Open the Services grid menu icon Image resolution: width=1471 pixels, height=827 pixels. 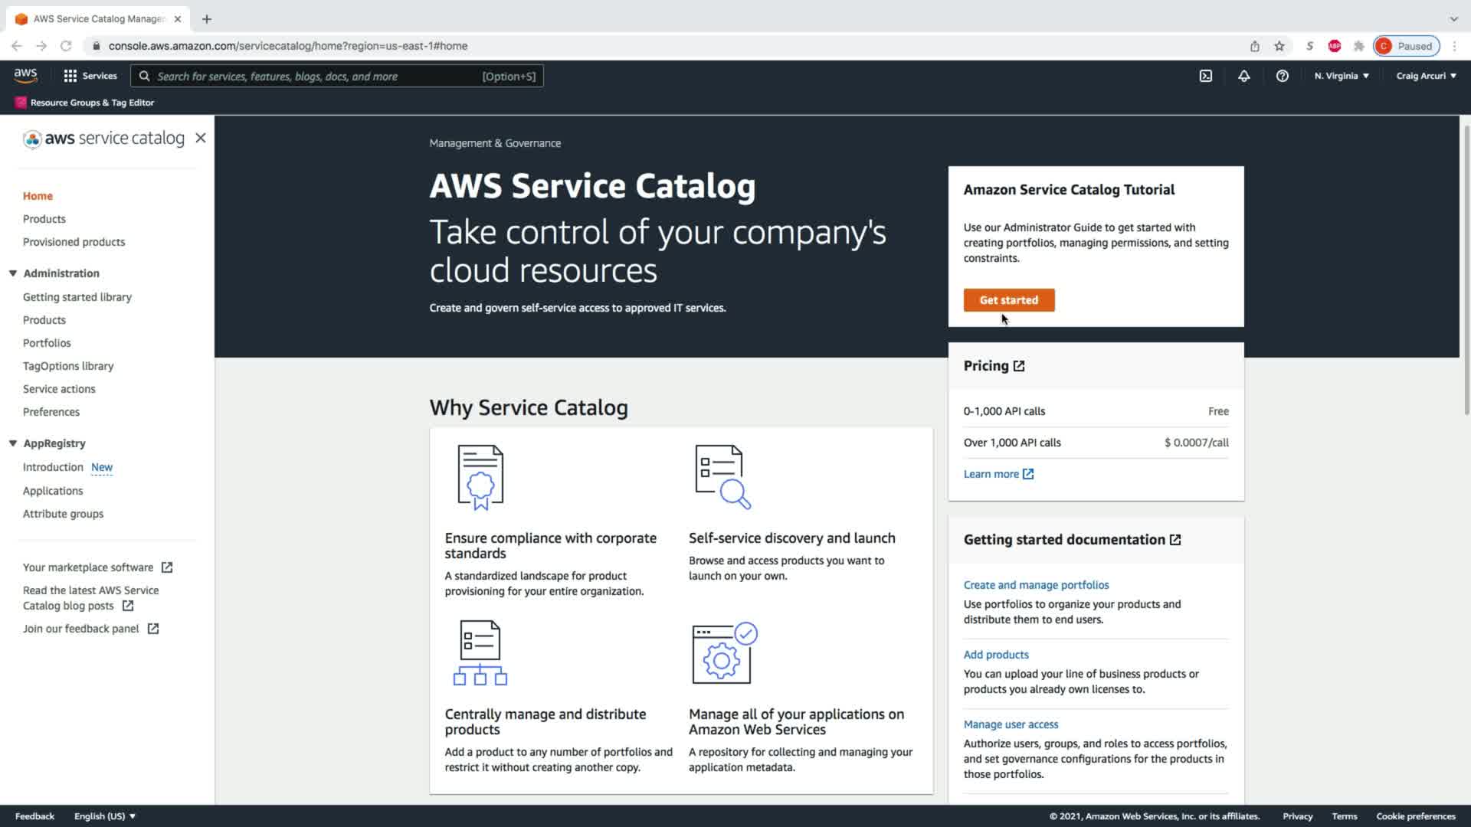pos(70,76)
